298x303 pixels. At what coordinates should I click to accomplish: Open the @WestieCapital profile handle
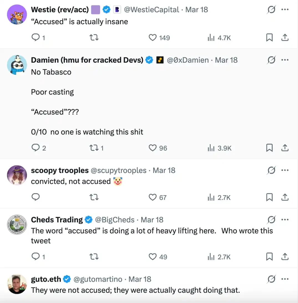pos(151,10)
